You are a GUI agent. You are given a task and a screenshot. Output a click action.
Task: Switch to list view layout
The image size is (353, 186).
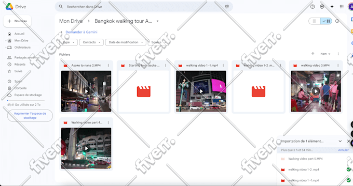click(314, 21)
